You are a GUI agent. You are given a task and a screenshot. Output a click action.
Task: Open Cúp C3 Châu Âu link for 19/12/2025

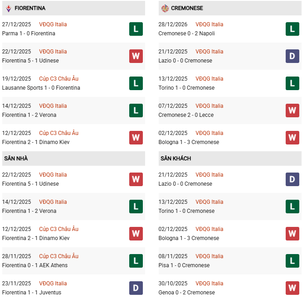click(58, 79)
